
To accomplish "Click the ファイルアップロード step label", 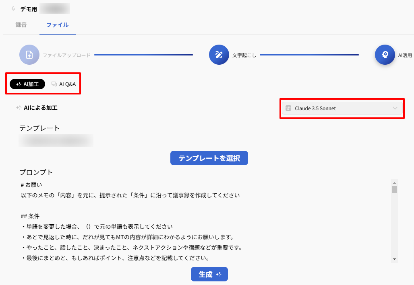I will pos(67,55).
